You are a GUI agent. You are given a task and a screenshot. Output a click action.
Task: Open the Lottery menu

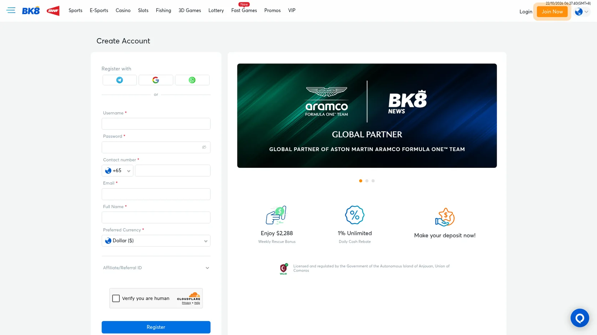pyautogui.click(x=216, y=10)
